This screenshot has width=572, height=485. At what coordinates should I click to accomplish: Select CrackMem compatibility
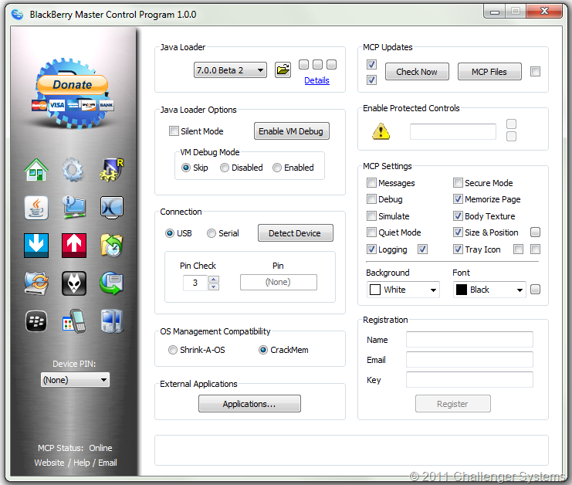tap(263, 350)
